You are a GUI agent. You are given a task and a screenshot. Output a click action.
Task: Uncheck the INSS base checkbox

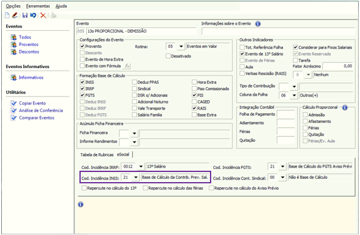(x=82, y=82)
